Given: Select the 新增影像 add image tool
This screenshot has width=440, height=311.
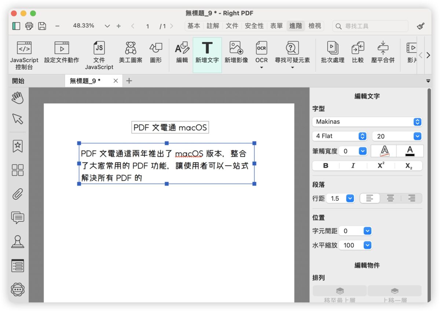Looking at the screenshot, I should point(236,52).
